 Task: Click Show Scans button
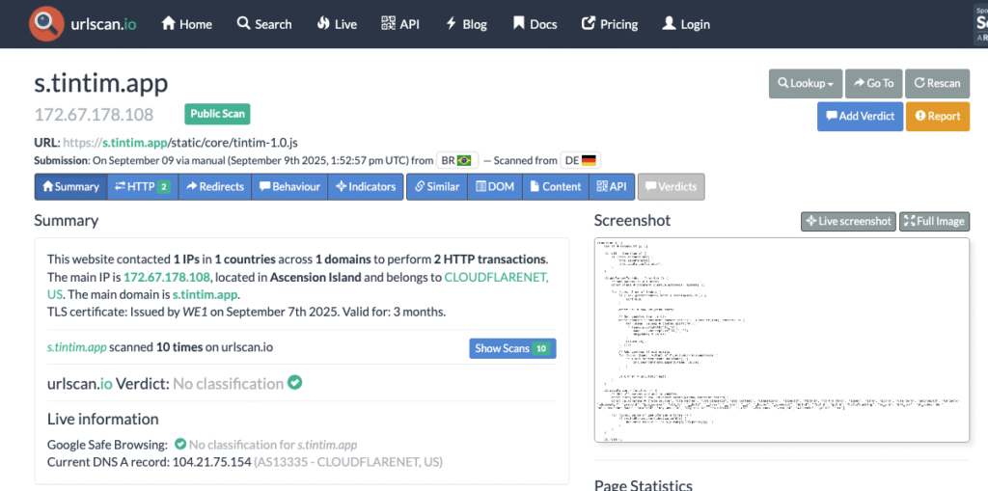coord(512,348)
